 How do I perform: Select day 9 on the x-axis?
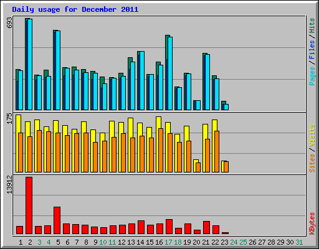tap(95, 242)
